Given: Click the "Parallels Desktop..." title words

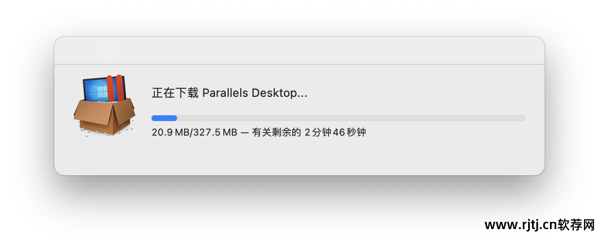Looking at the screenshot, I should coord(254,93).
